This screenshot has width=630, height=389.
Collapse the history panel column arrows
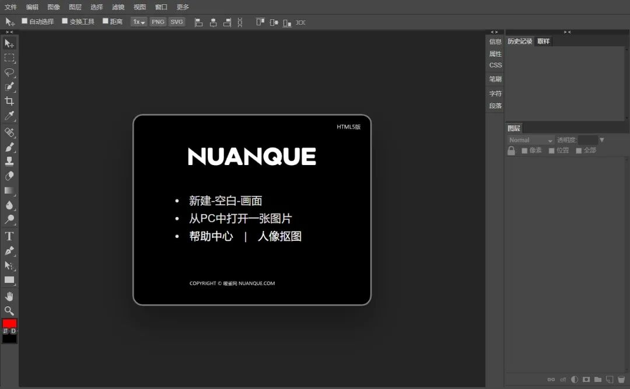tap(567, 31)
